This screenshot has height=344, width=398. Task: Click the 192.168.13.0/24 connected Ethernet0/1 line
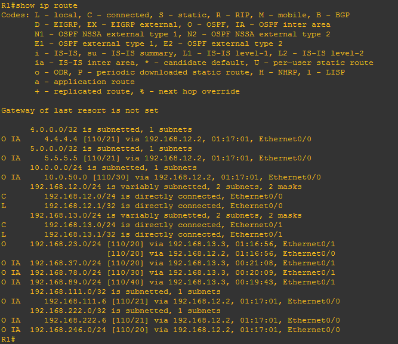(x=142, y=225)
